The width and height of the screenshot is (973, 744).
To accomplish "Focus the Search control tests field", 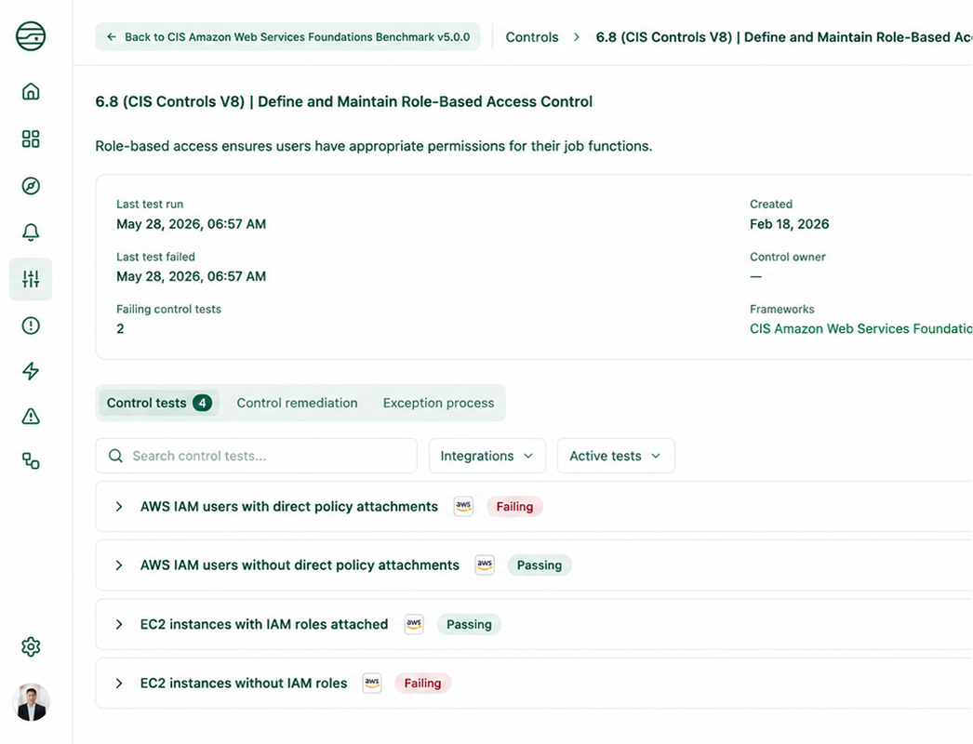I will coord(257,456).
